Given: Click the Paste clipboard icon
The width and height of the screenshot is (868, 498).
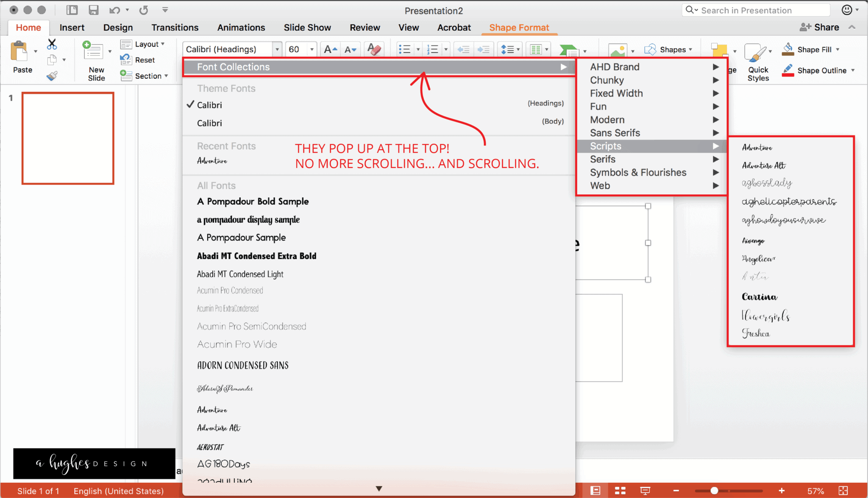Looking at the screenshot, I should (x=19, y=51).
